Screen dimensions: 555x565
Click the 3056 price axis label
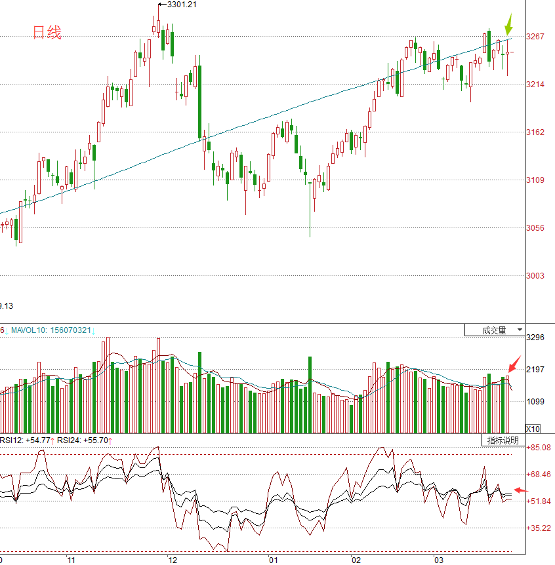pyautogui.click(x=535, y=227)
